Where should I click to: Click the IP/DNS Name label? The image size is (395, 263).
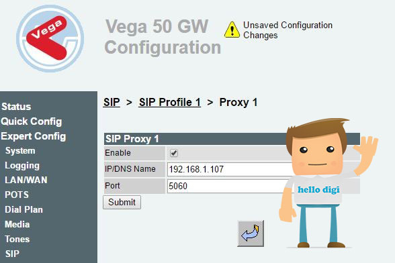point(130,169)
